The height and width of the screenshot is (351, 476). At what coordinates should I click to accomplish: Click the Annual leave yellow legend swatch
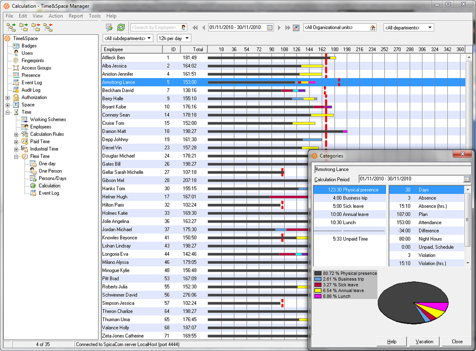(x=318, y=291)
